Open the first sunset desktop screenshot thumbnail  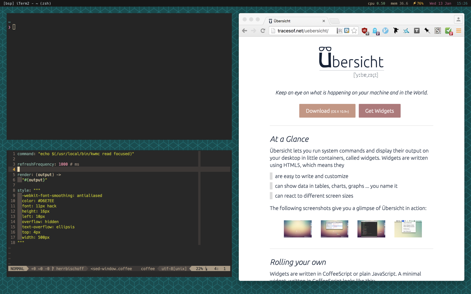pos(298,229)
